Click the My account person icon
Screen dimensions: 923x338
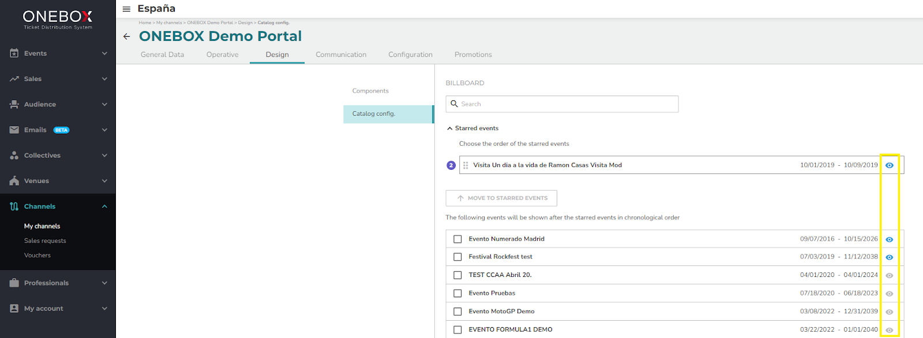tap(14, 309)
